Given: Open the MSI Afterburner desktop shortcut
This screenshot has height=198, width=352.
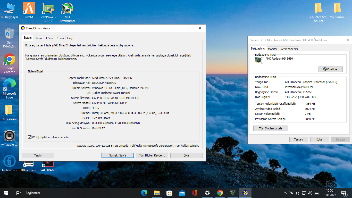Looking at the screenshot, I should [x=68, y=13].
